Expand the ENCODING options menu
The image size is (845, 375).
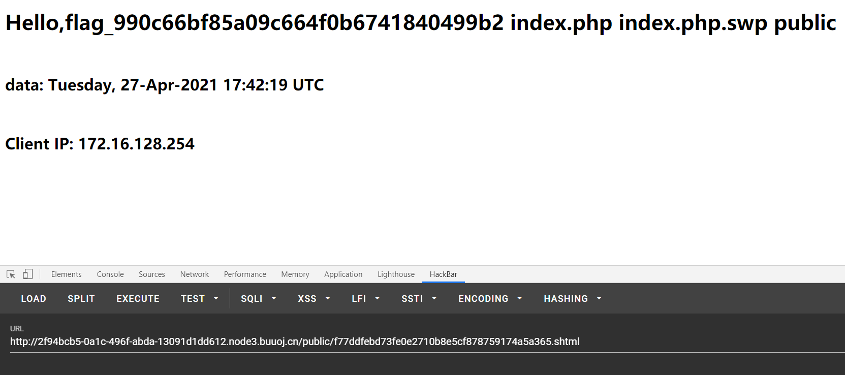(489, 298)
